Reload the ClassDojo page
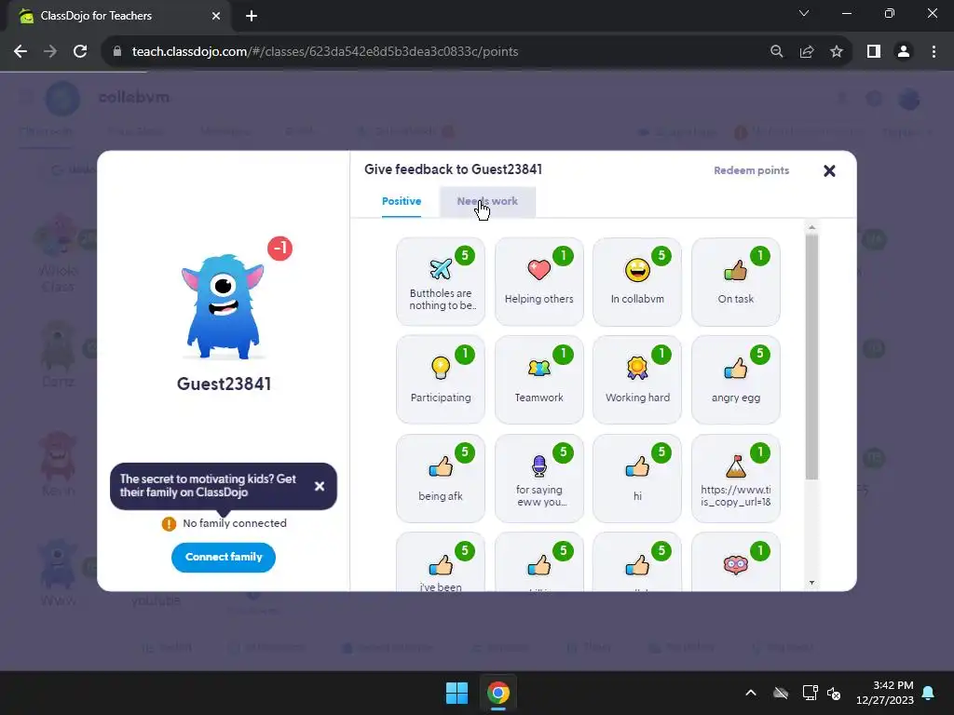The width and height of the screenshot is (954, 715). point(80,52)
